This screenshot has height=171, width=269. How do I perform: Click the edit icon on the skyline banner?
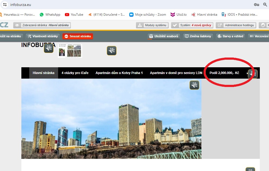click(194, 85)
